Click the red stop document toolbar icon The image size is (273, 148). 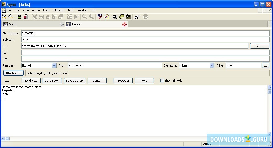pos(26,17)
